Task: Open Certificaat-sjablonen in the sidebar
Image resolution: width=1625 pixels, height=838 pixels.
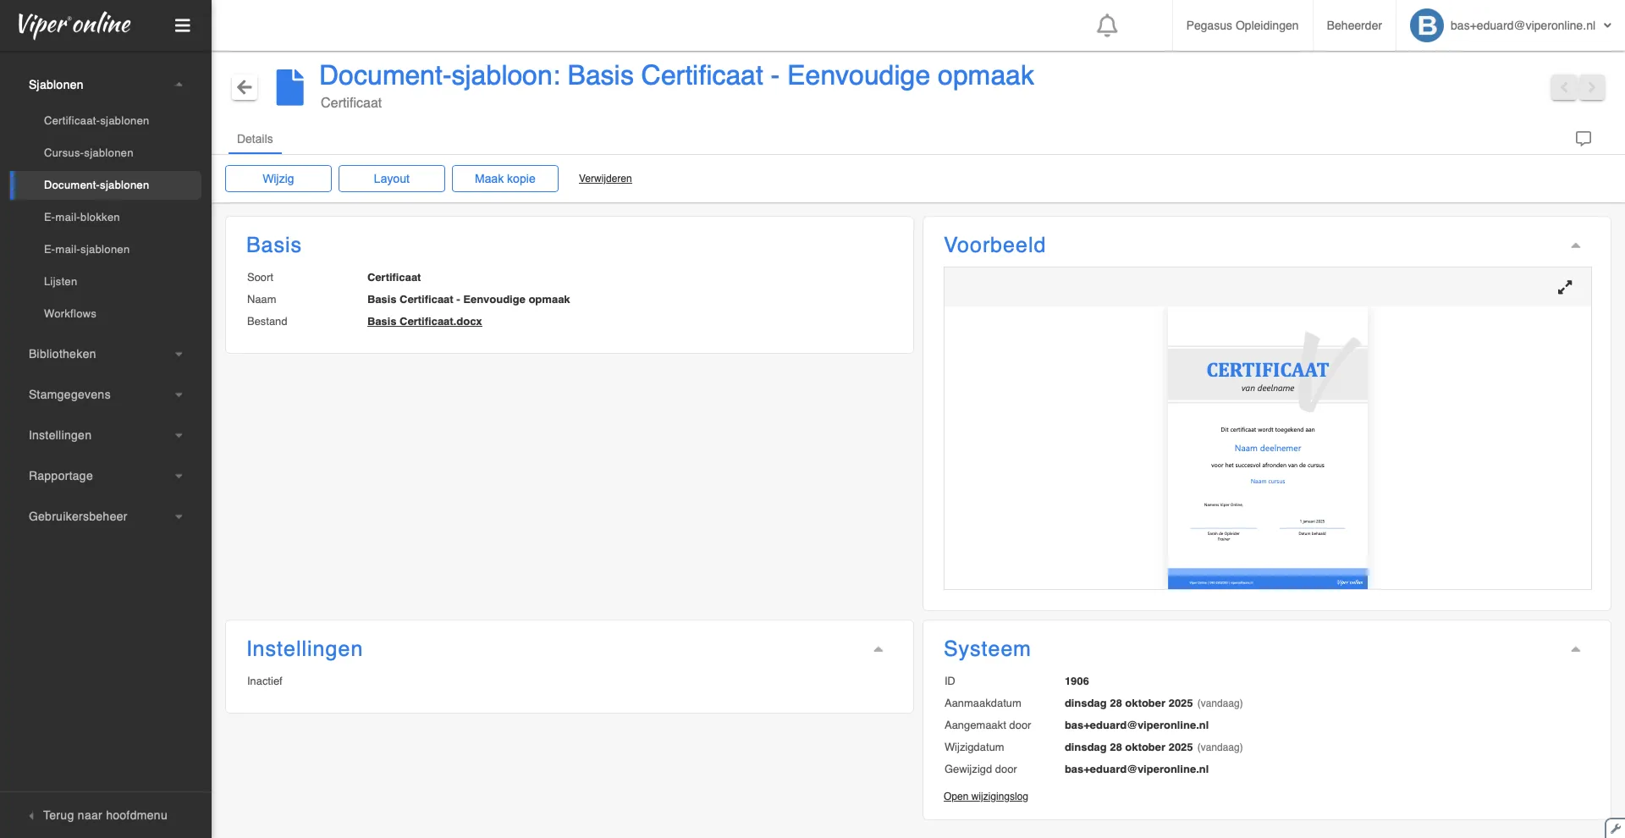Action: 96,121
